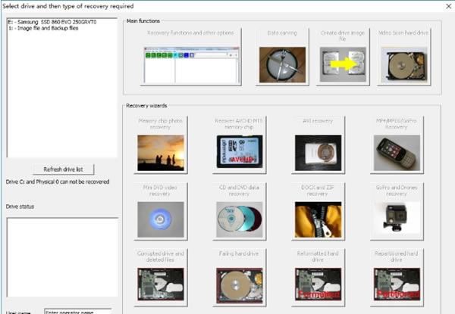Open Memory chip photo recovery wizard
The height and width of the screenshot is (314, 455).
[161, 145]
